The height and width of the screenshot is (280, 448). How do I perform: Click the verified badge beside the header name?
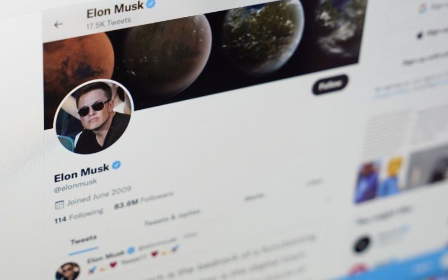pos(151,3)
